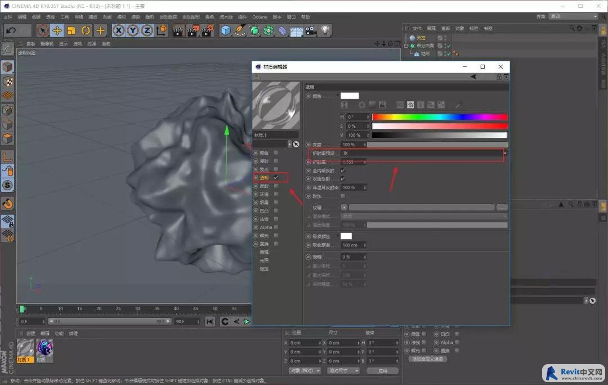The height and width of the screenshot is (385, 608).
Task: Toggle the 附加 checkbox
Action: (343, 196)
